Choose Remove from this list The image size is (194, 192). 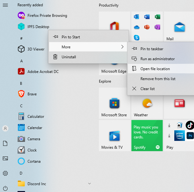(x=161, y=79)
